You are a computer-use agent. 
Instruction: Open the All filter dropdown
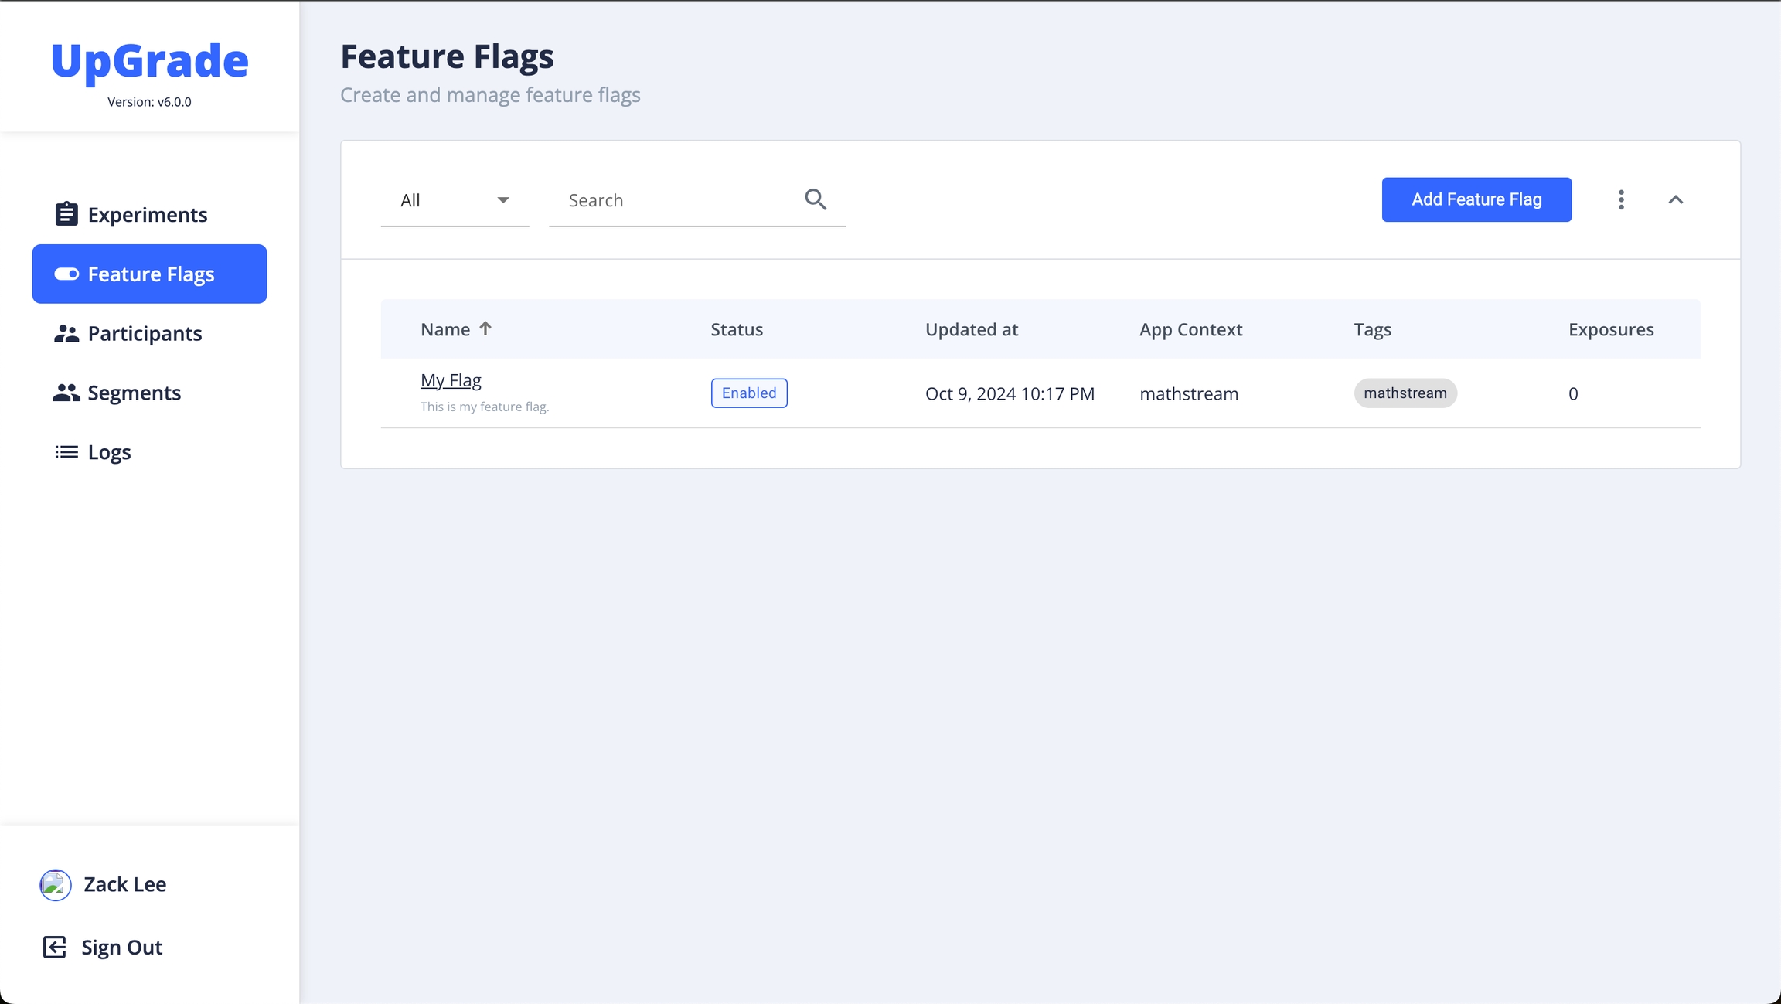(x=455, y=200)
